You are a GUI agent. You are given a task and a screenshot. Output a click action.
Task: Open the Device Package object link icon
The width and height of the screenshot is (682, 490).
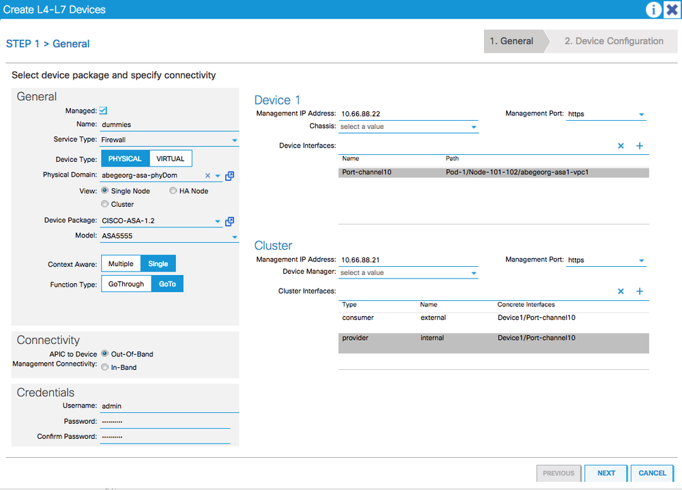click(229, 221)
